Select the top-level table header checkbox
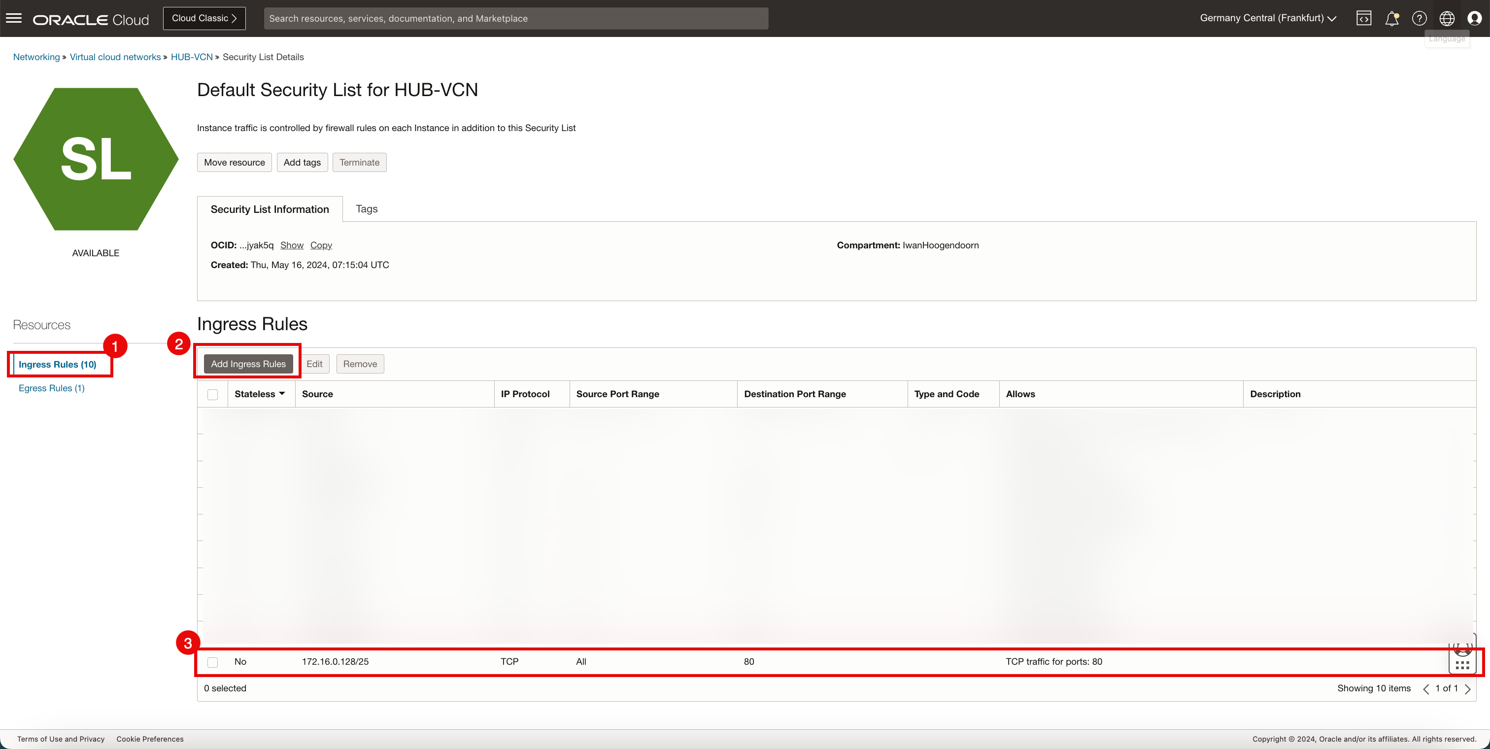 213,394
